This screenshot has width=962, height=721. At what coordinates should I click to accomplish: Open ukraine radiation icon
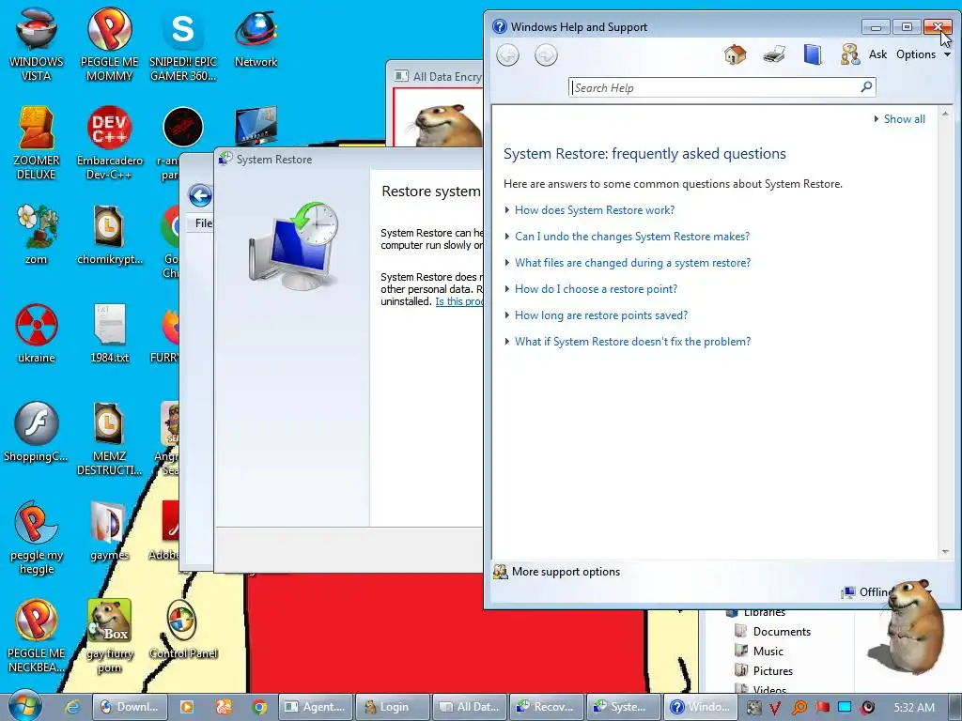[x=37, y=333]
